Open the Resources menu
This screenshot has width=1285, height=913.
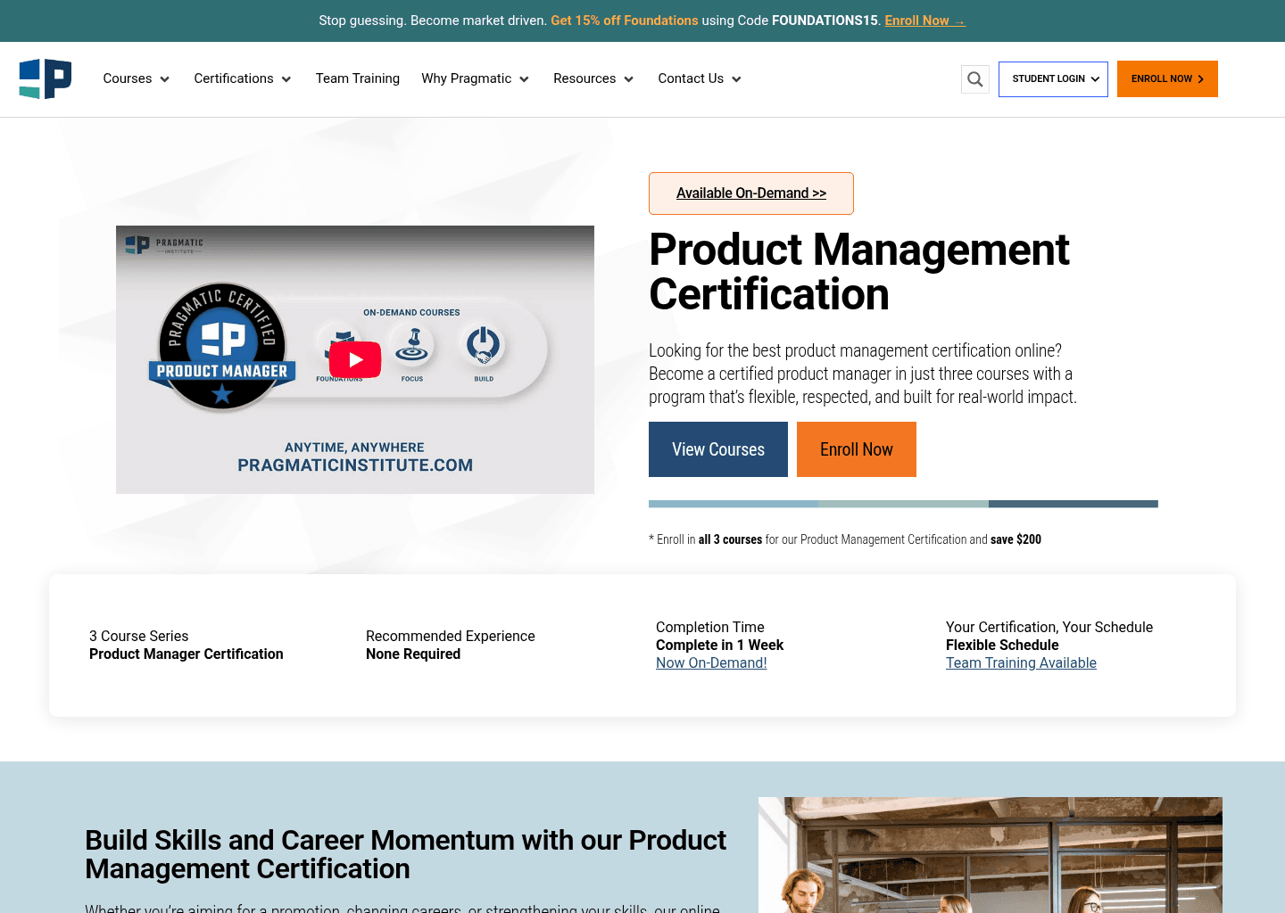pyautogui.click(x=593, y=78)
